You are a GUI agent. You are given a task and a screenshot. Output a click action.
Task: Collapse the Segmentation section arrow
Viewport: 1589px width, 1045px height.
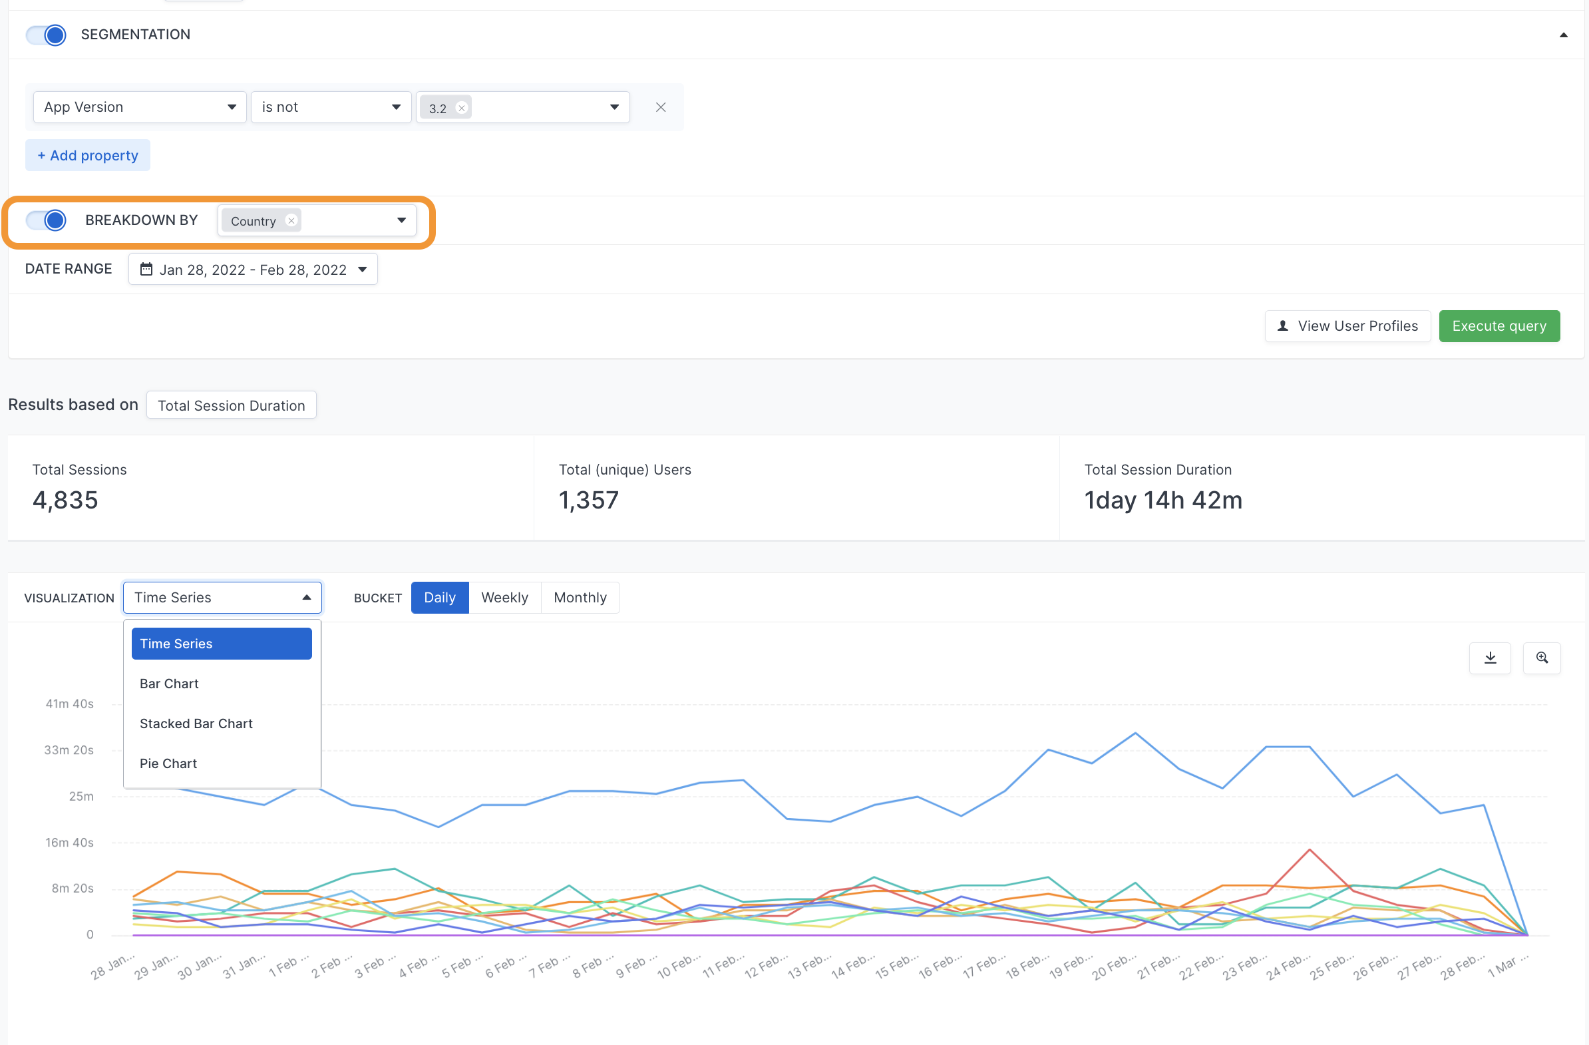[x=1563, y=35]
